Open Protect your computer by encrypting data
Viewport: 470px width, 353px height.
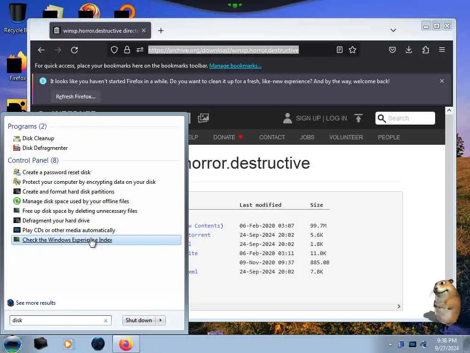(89, 182)
